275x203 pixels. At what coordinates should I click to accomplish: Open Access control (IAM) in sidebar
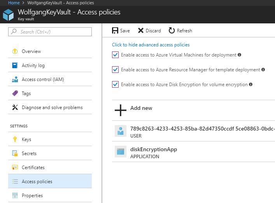(50, 79)
